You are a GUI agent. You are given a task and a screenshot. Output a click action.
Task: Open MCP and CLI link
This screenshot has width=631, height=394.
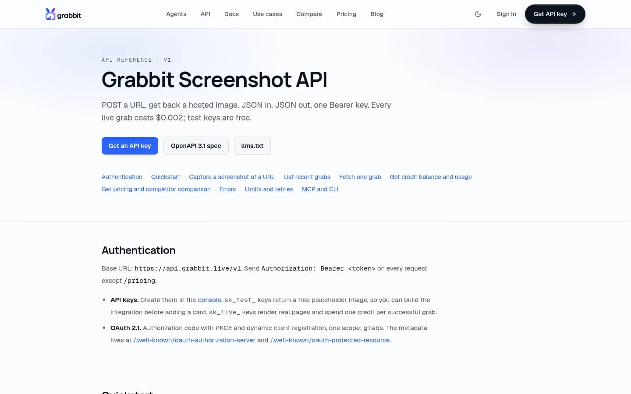click(320, 189)
